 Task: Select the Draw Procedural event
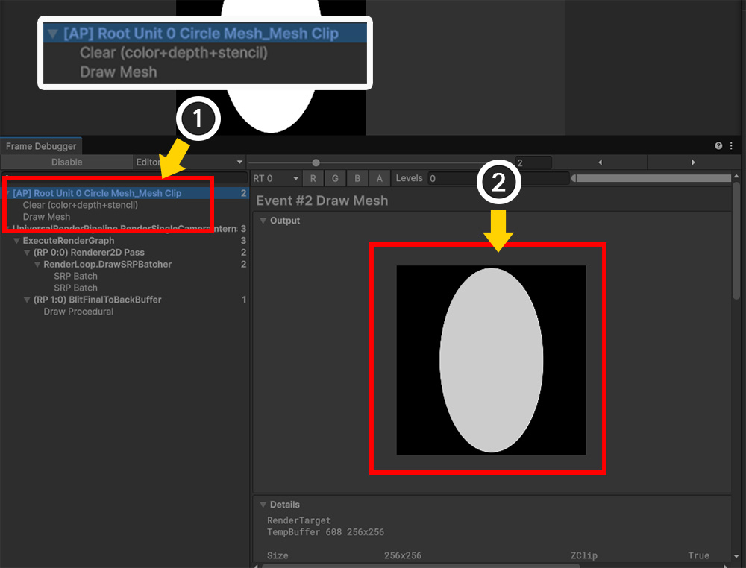tap(78, 312)
